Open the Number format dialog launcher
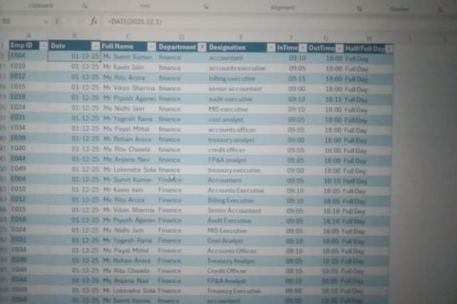 (x=440, y=10)
